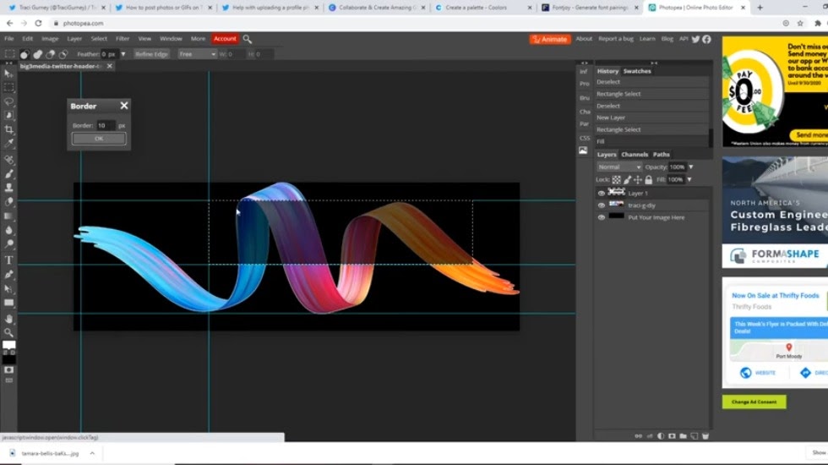The image size is (828, 465).
Task: Select the Clone Stamp tool
Action: (8, 188)
